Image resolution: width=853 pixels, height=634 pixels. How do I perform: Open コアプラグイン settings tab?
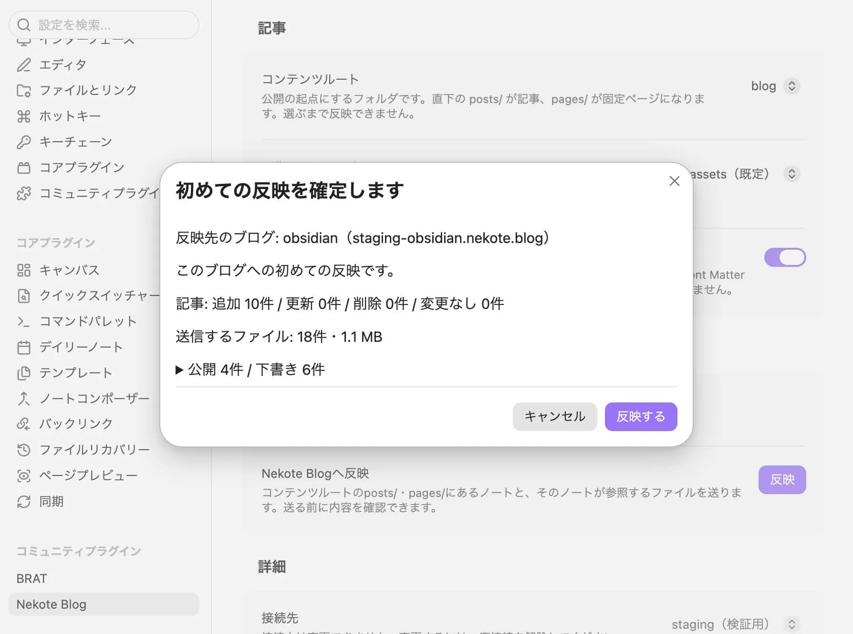(x=82, y=168)
